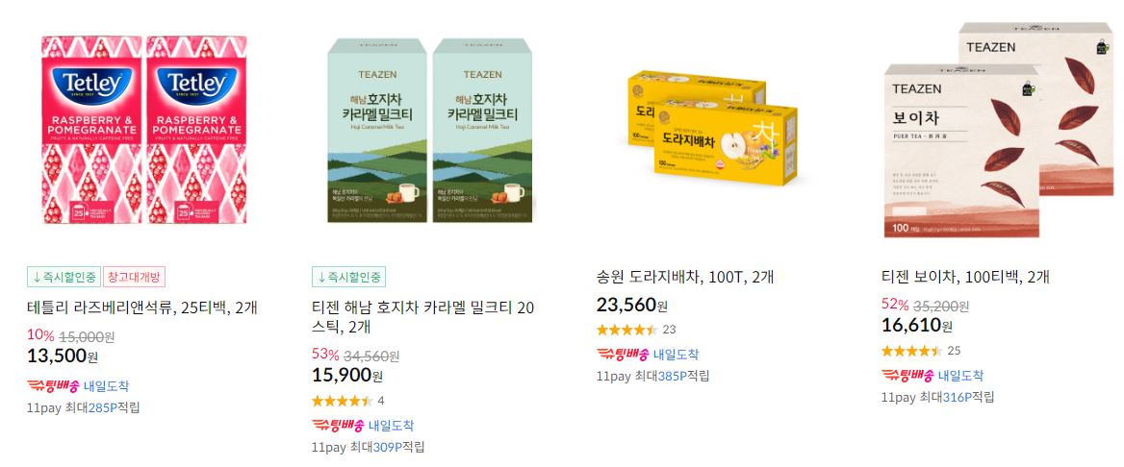Click the 슈팅배송 icon under the Tetley product
This screenshot has width=1124, height=467.
tap(52, 386)
